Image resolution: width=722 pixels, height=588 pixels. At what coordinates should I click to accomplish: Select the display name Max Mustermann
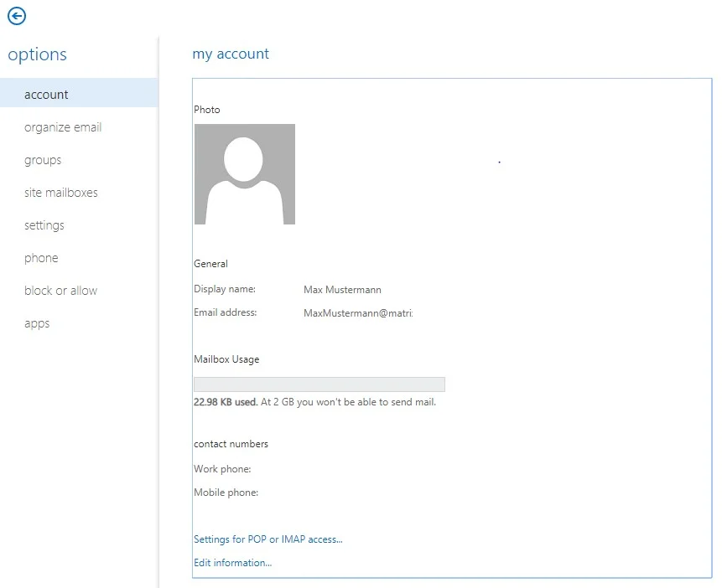pos(343,290)
